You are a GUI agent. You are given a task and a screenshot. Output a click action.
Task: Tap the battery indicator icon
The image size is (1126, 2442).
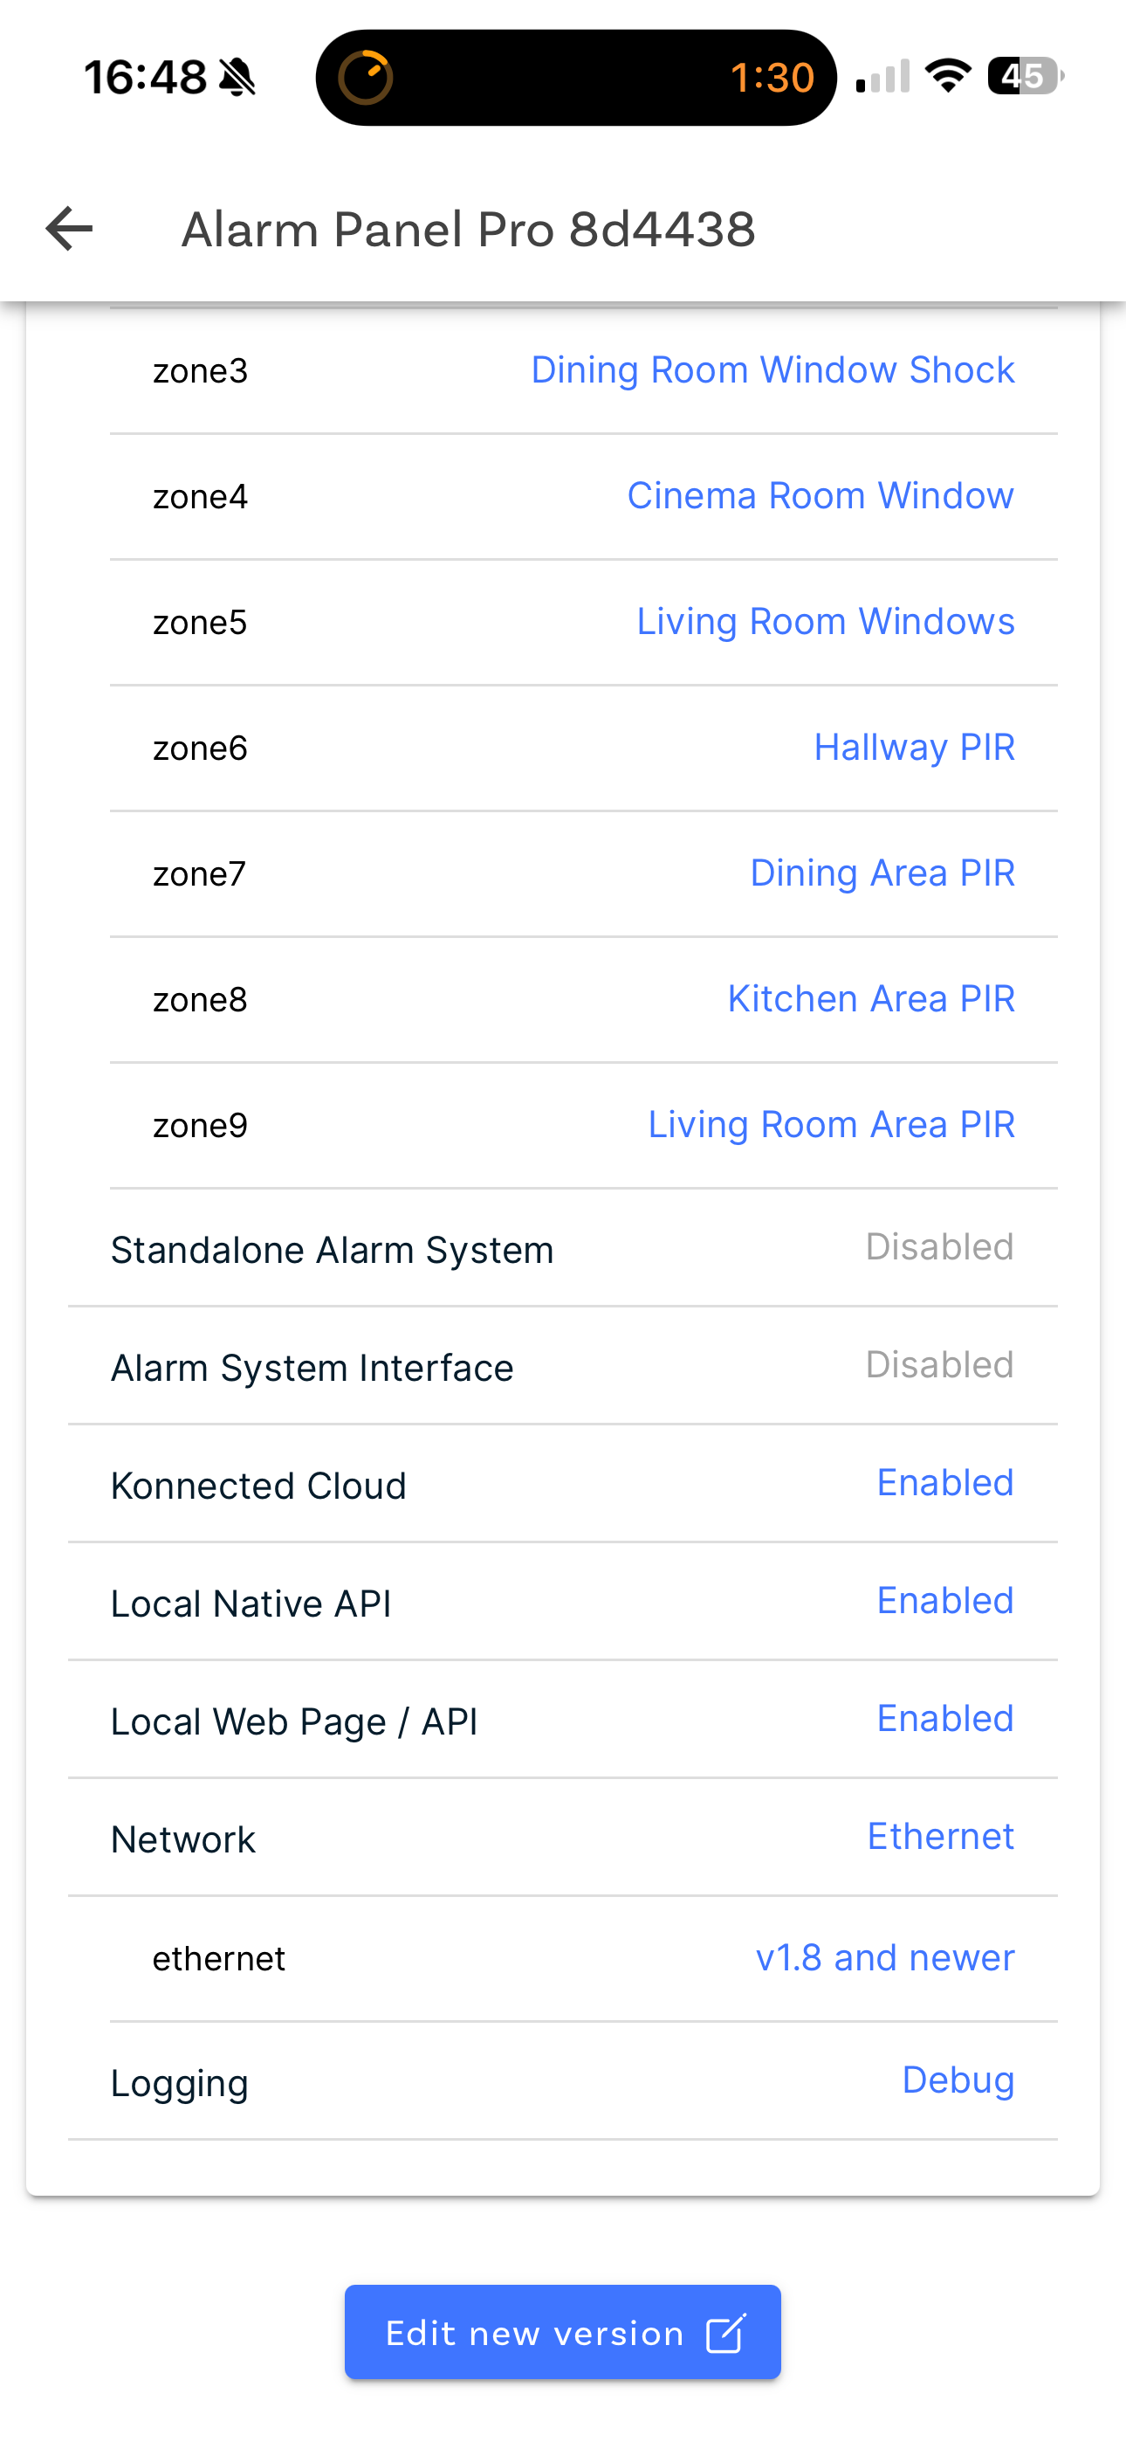tap(1025, 76)
